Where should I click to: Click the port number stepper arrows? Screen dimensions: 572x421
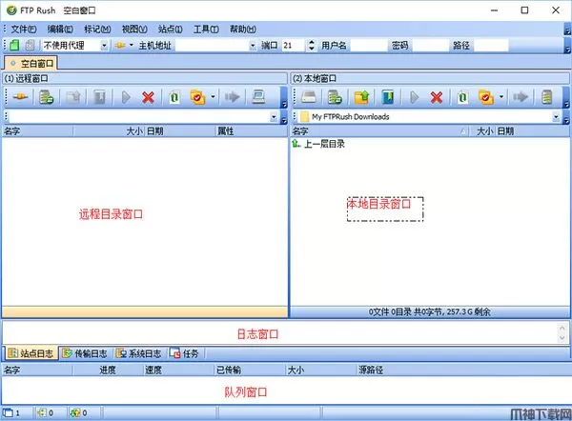pos(311,45)
